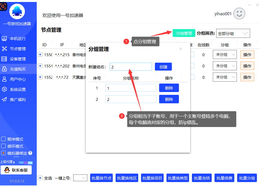
Task: Click the help question mark beside 模拟器绑定
Action: coord(30,153)
